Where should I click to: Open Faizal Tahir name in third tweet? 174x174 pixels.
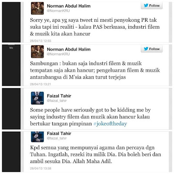59,96
